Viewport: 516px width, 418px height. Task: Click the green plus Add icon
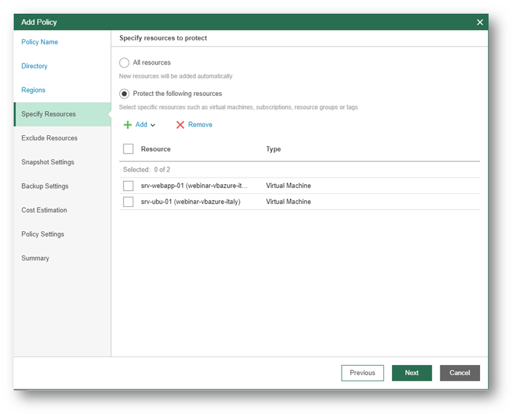(x=127, y=125)
